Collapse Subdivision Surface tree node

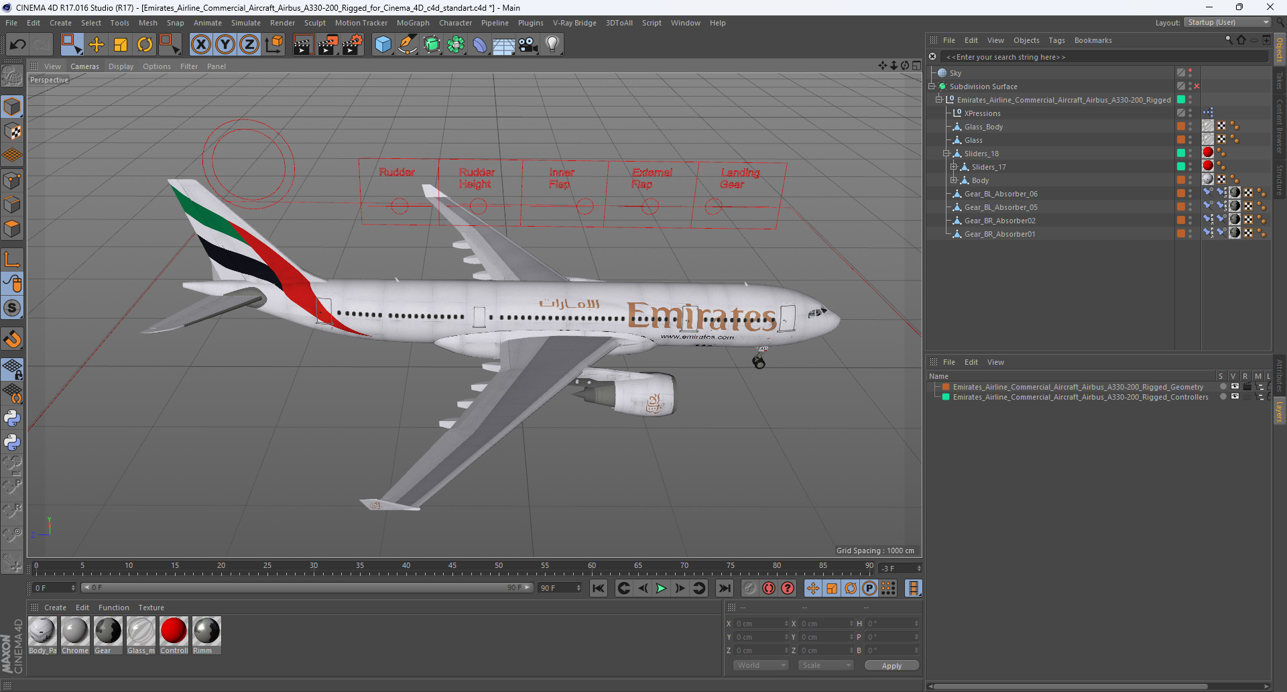(x=932, y=86)
